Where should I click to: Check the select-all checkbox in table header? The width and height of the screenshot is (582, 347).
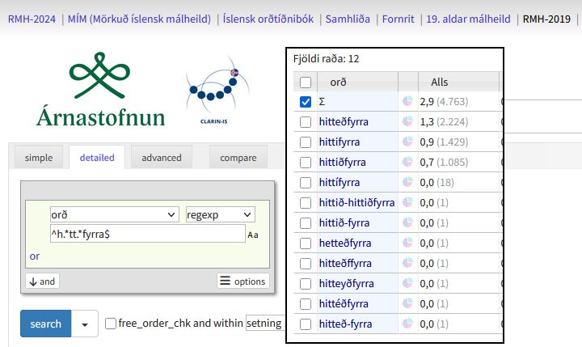pyautogui.click(x=306, y=83)
